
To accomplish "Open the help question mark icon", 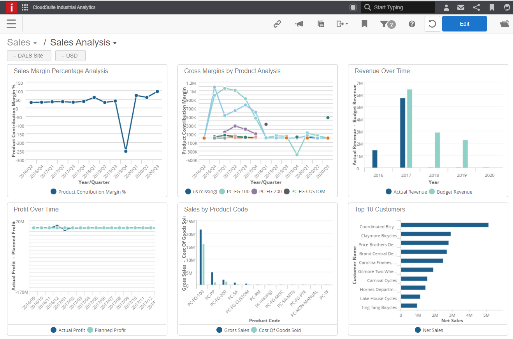I will [412, 24].
